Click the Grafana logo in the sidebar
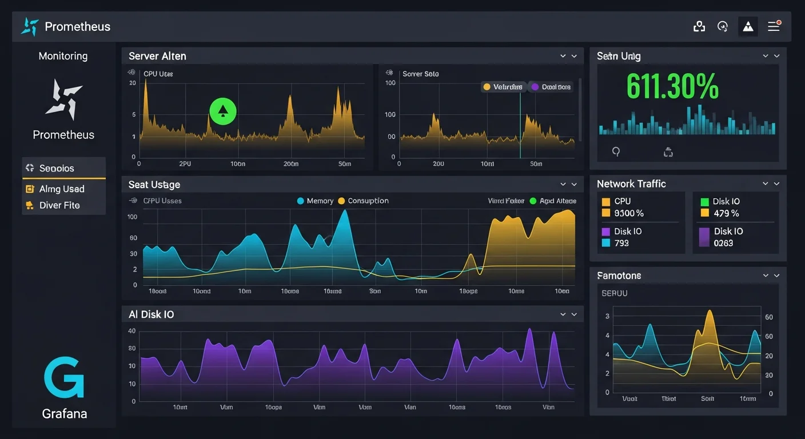Image resolution: width=805 pixels, height=439 pixels. (63, 377)
